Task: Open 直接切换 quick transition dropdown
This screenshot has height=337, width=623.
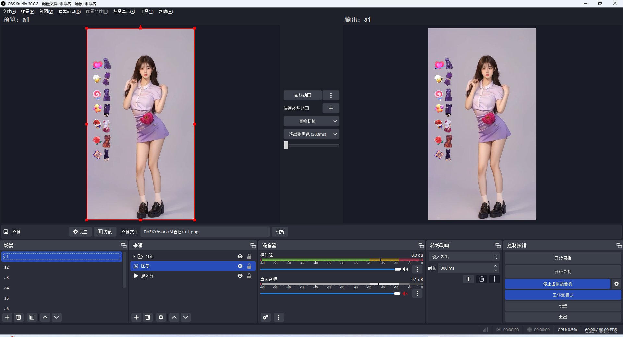Action: tap(311, 121)
